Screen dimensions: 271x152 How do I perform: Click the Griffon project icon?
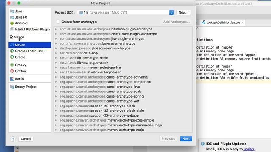pos(12,71)
